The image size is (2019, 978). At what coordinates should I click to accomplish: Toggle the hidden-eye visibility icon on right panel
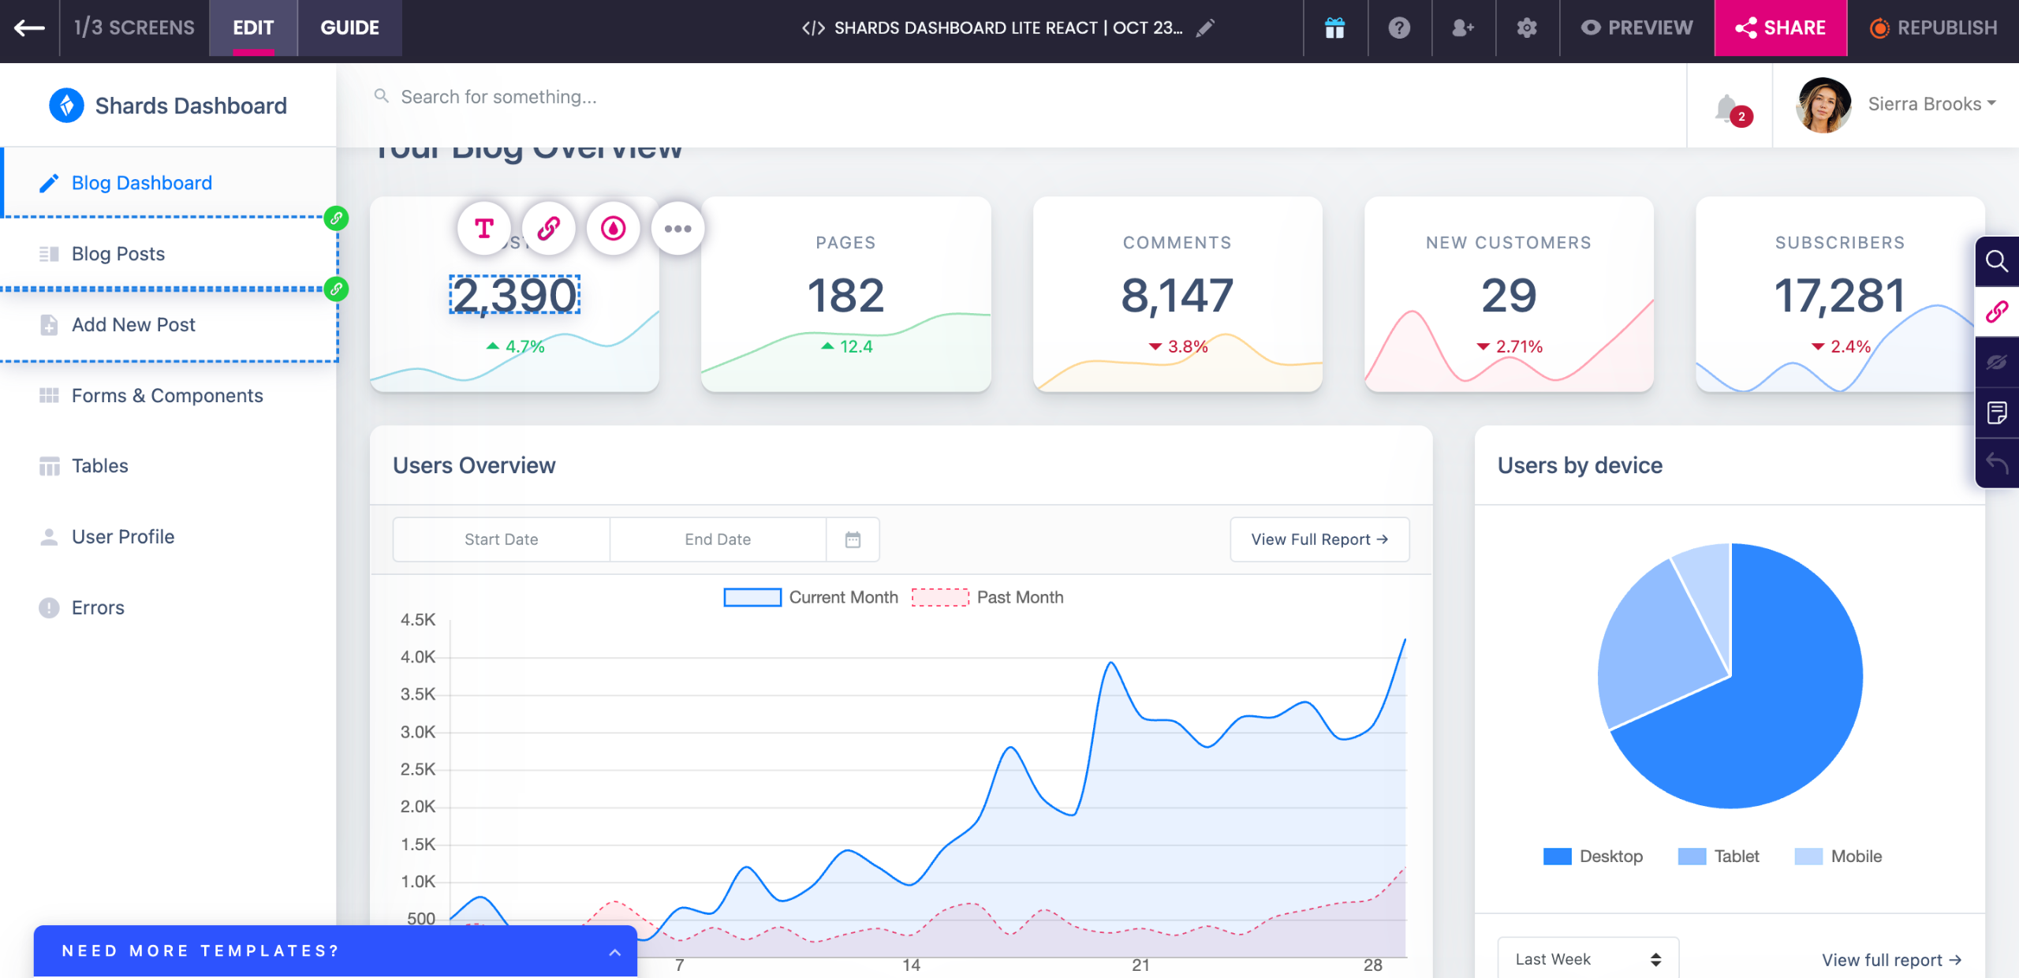click(1996, 362)
